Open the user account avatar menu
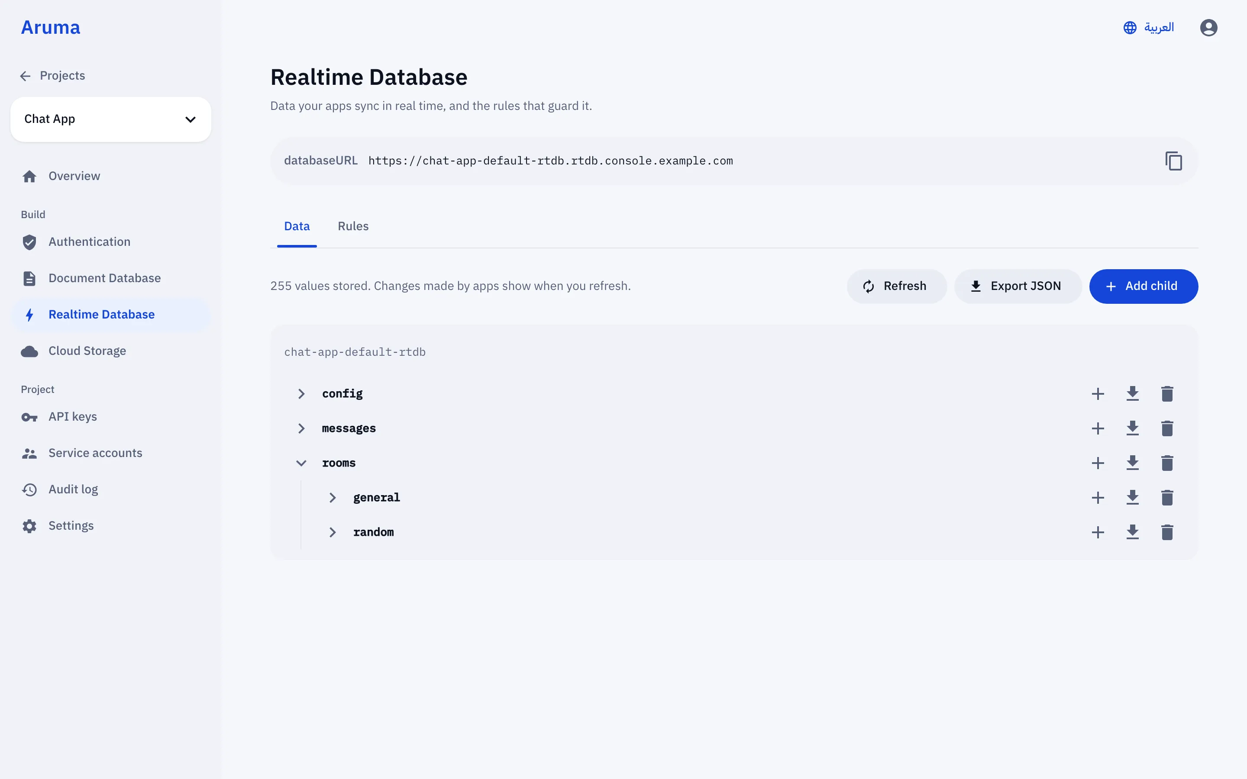Screen dimensions: 1247x779 point(1208,27)
